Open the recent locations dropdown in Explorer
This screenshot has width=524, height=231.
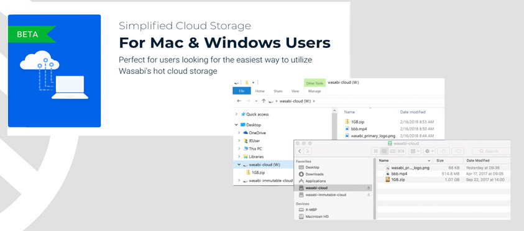[x=256, y=101]
